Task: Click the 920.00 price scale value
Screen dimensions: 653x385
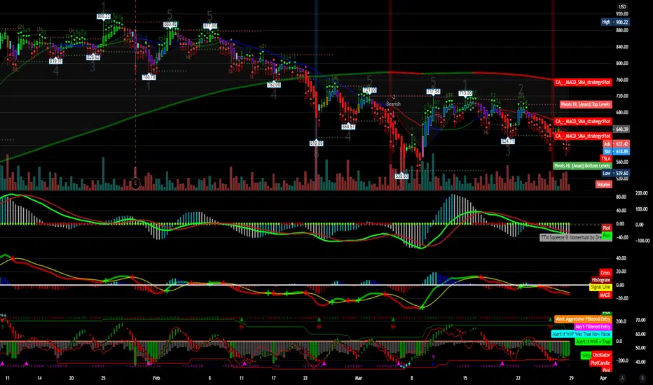Action: click(x=621, y=14)
